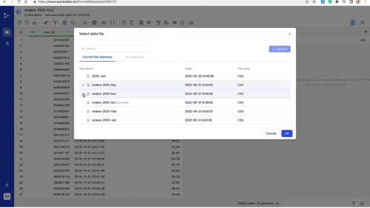Open the list icon in left sidebar
This screenshot has height=208, width=370.
pyautogui.click(x=7, y=43)
